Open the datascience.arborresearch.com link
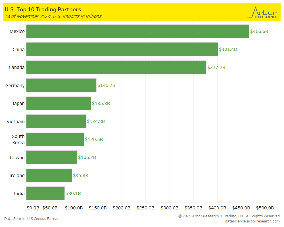The height and width of the screenshot is (227, 284). tap(252, 221)
